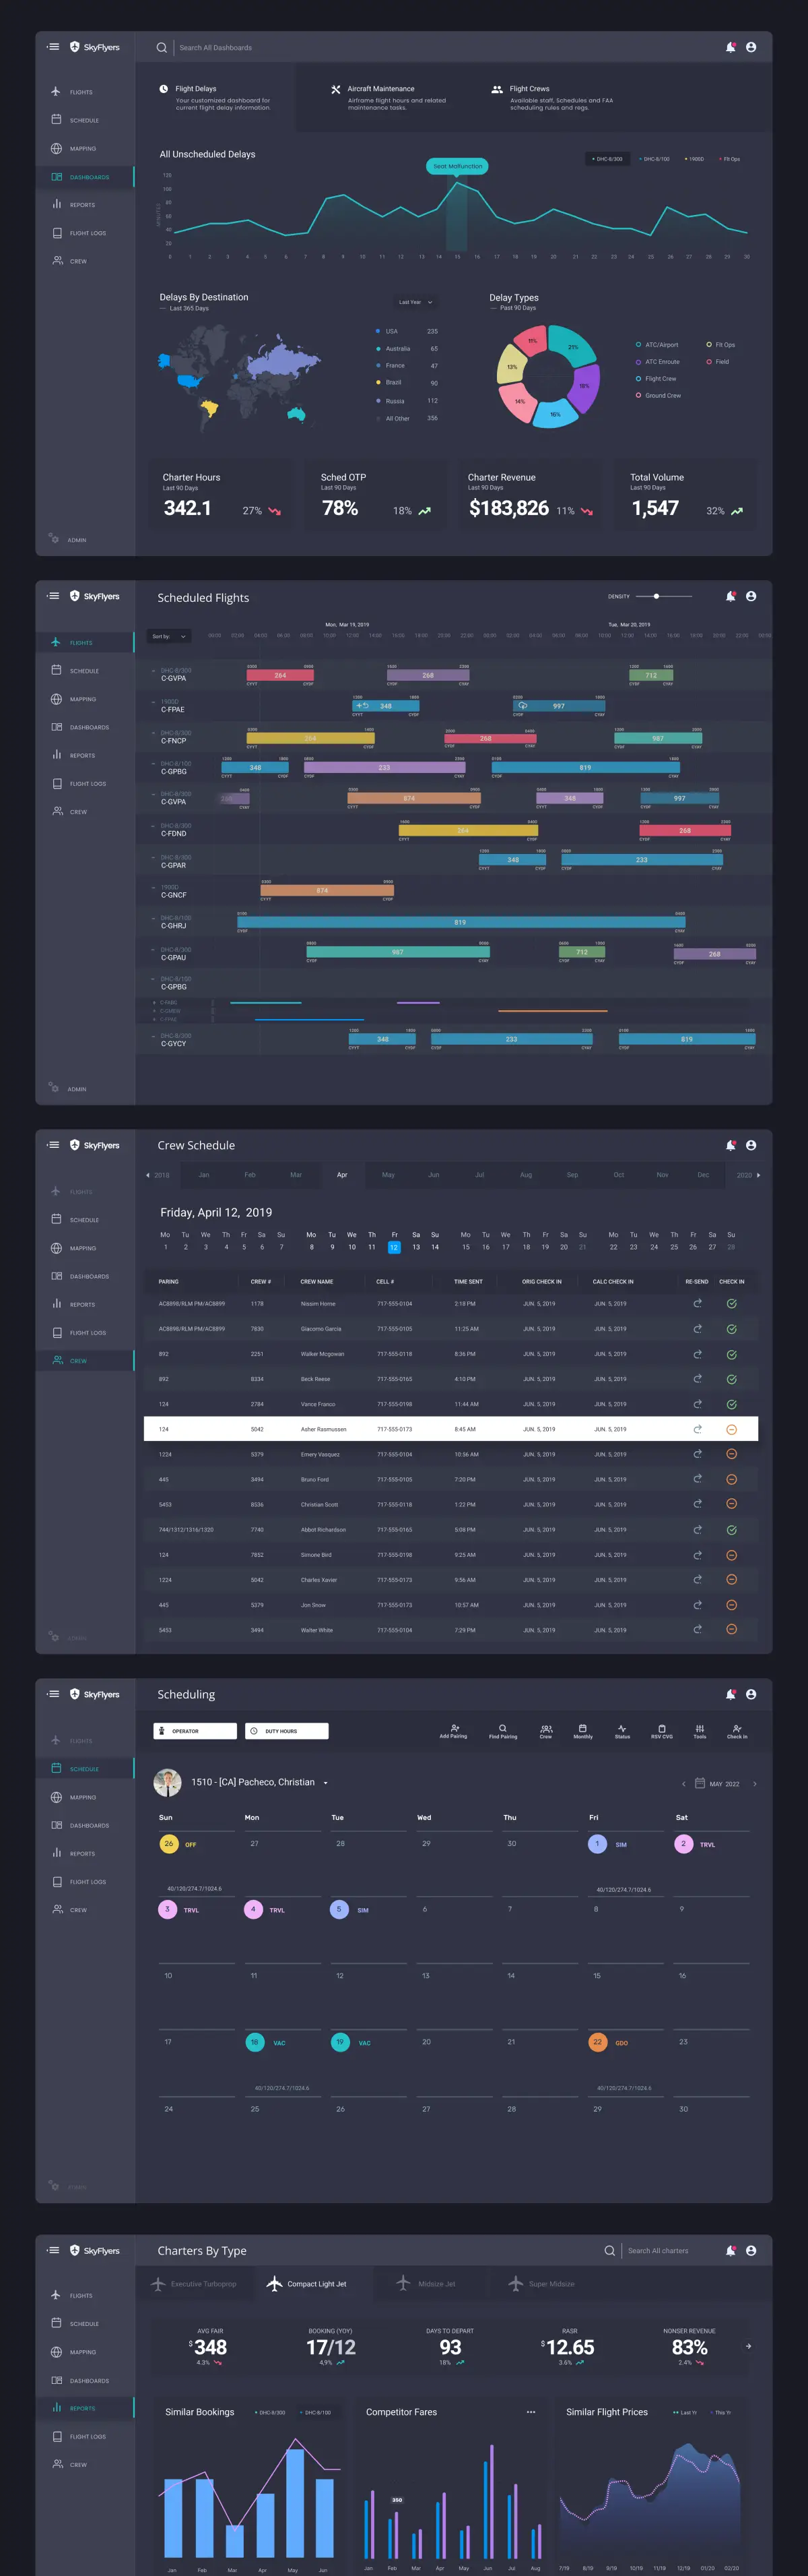Image resolution: width=808 pixels, height=2576 pixels.
Task: Adjust the Density slider handle
Action: pyautogui.click(x=656, y=596)
